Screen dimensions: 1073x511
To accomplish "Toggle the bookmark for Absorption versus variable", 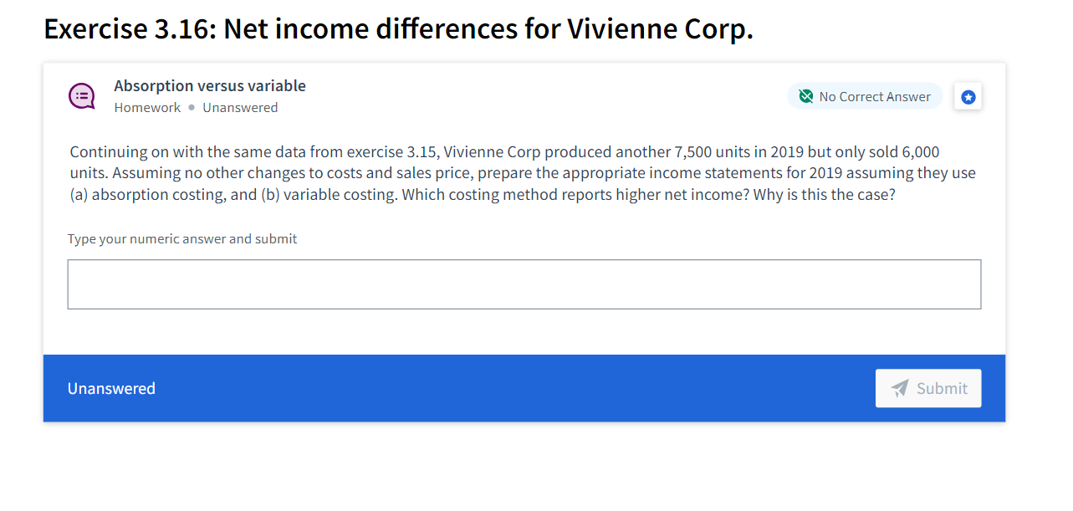I will 968,96.
